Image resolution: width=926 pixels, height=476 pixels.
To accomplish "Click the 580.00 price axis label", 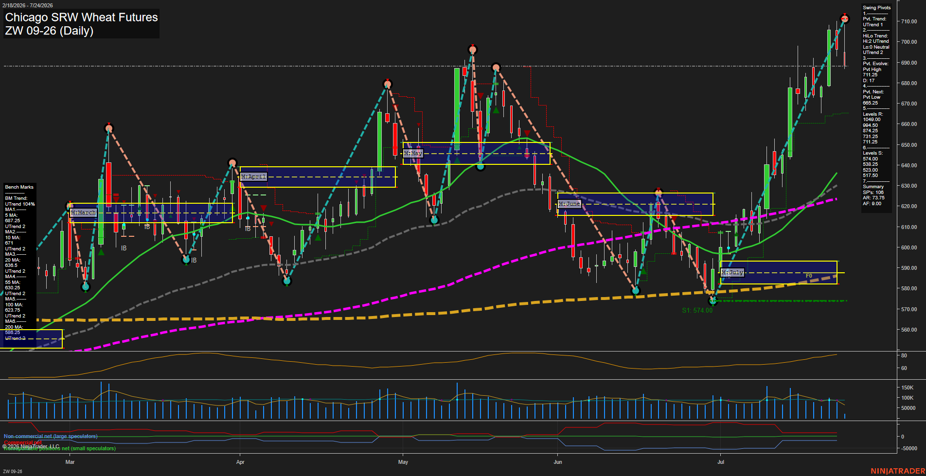I will click(x=909, y=289).
